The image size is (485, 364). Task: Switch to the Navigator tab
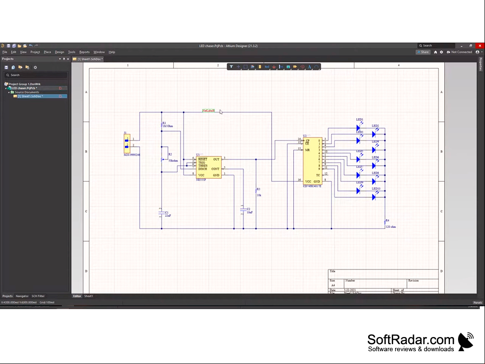coord(22,296)
